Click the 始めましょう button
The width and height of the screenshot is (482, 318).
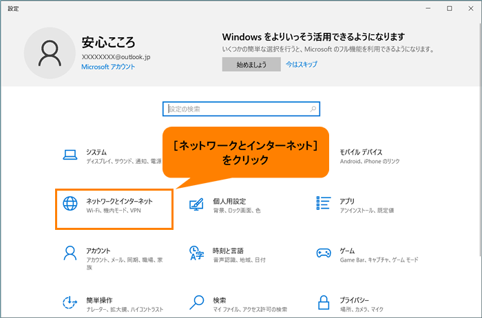(x=251, y=65)
